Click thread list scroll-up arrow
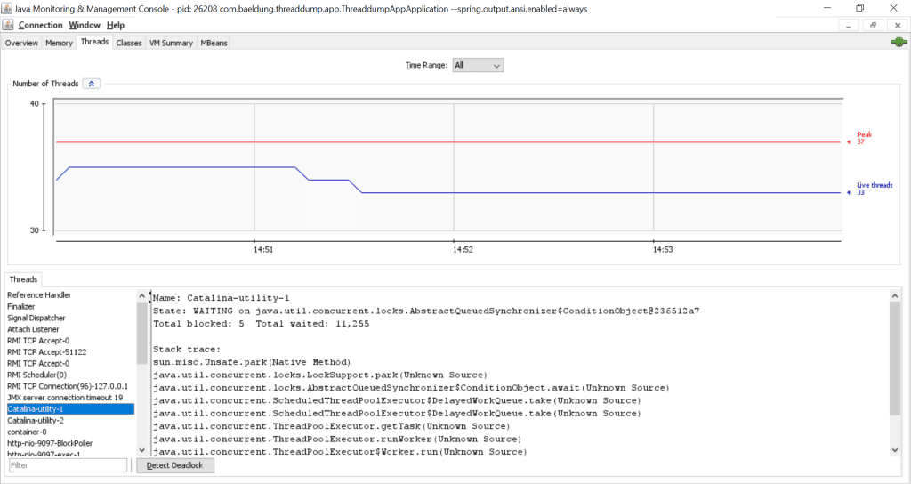The width and height of the screenshot is (911, 484). [x=141, y=295]
